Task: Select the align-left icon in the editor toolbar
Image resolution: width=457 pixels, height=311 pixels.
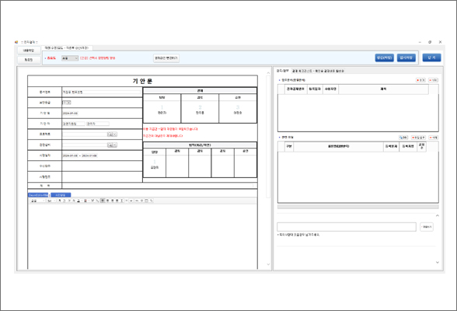Action: 103,201
